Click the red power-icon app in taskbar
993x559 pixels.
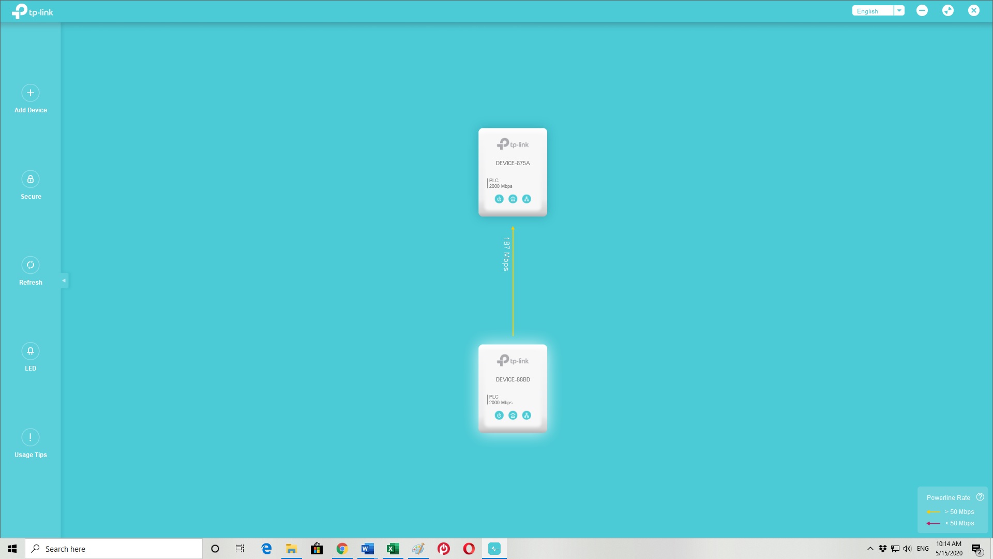[x=443, y=549]
